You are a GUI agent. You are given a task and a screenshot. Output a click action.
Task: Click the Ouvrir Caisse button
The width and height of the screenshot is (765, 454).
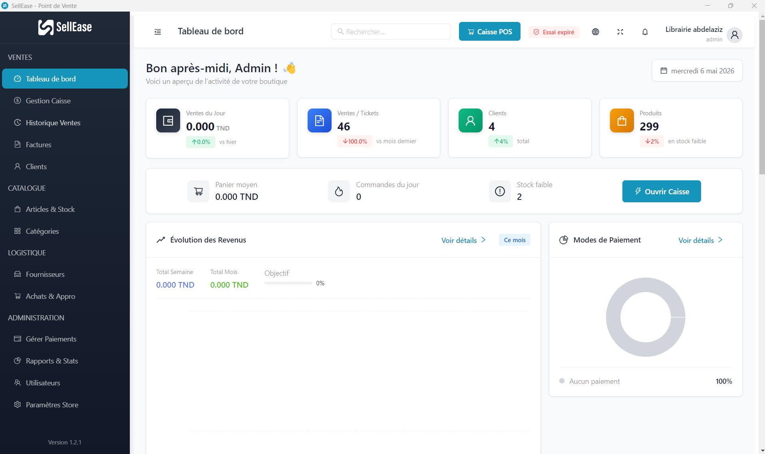click(662, 191)
